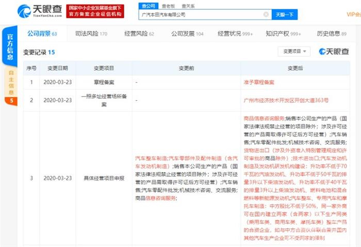The image size is (361, 247).
Task: Click 商品信息咨询服务 red text in 变更后
Action: [264, 118]
